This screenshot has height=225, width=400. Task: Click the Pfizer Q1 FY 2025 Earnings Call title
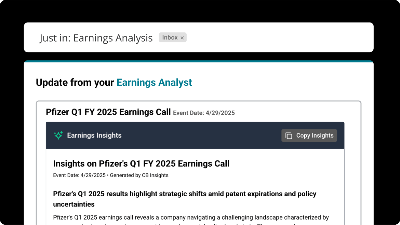point(108,112)
